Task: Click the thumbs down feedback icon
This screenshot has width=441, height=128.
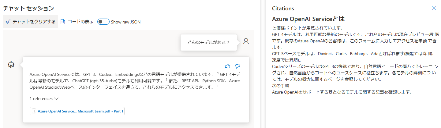Action: [x=237, y=66]
